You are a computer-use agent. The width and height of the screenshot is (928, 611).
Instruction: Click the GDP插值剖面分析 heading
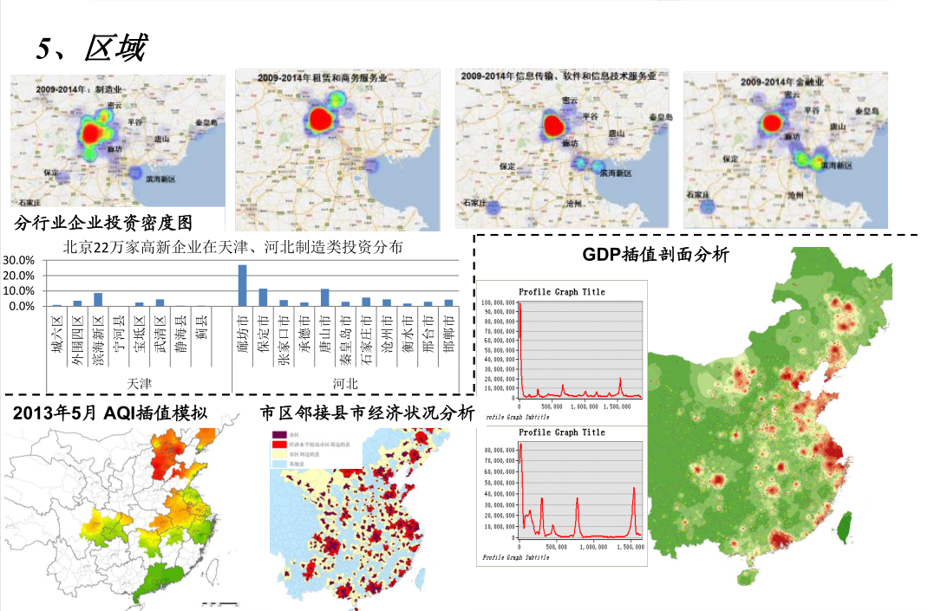tap(655, 255)
